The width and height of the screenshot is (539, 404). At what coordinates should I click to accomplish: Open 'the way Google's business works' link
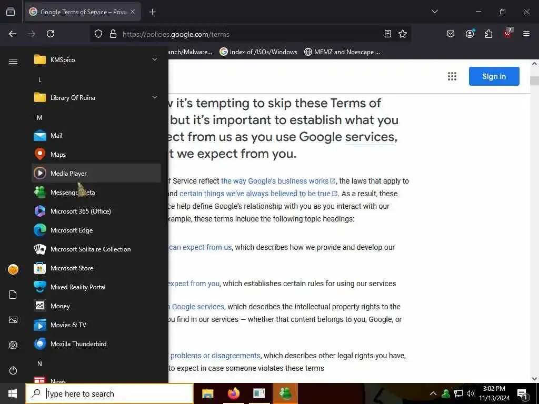[278, 181]
